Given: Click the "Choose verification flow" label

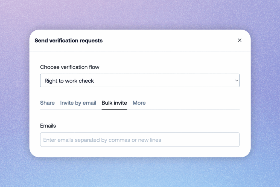Looking at the screenshot, I should (x=70, y=67).
